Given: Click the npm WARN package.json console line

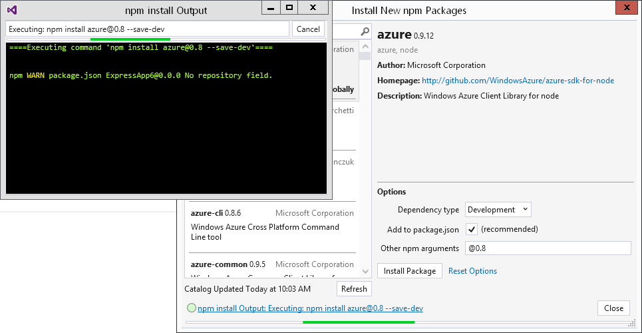Looking at the screenshot, I should pyautogui.click(x=141, y=75).
